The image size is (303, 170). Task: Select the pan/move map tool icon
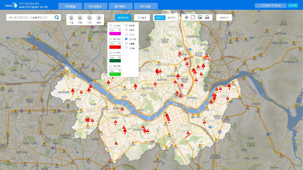pyautogui.click(x=186, y=17)
